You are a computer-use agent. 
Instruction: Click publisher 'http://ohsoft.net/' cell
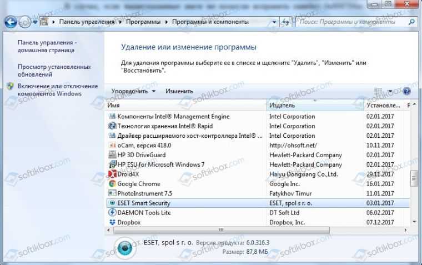click(x=293, y=145)
